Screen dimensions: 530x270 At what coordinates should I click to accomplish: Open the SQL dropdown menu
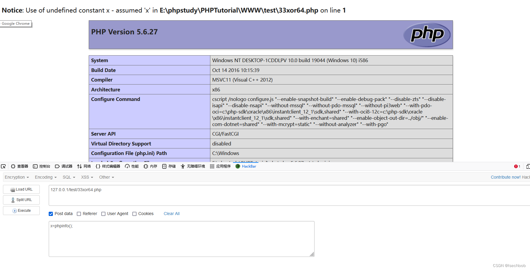tap(69, 177)
